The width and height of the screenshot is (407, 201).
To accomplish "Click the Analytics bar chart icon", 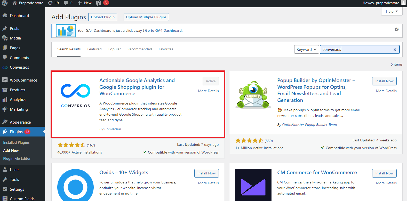I will click(x=5, y=99).
